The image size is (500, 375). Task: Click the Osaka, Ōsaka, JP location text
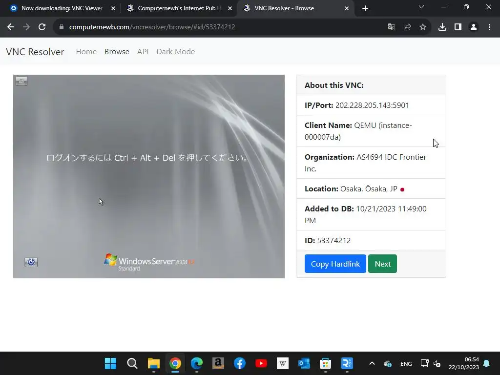pos(369,189)
